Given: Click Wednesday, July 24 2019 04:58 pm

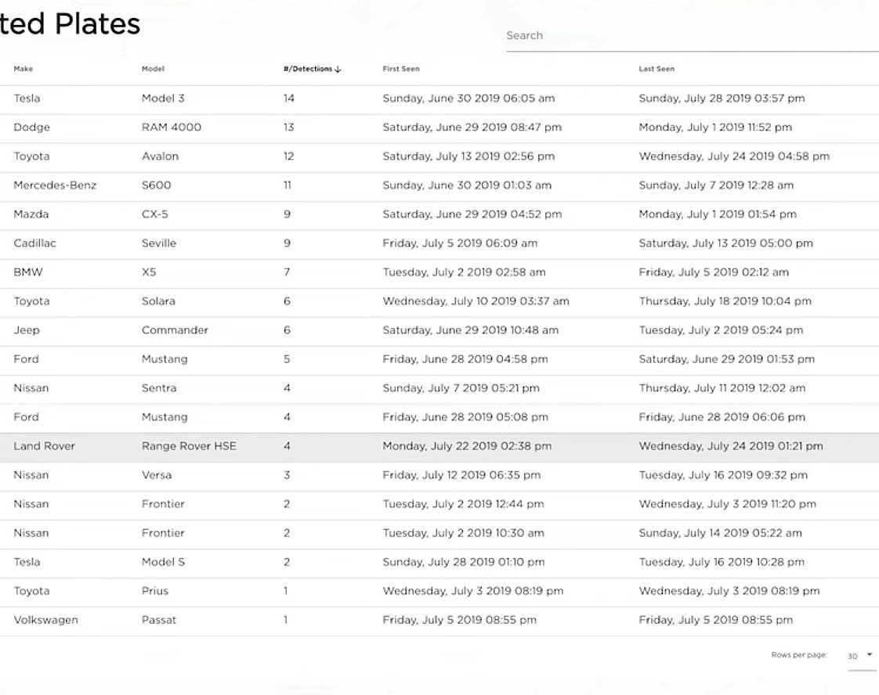Looking at the screenshot, I should click(x=734, y=157).
